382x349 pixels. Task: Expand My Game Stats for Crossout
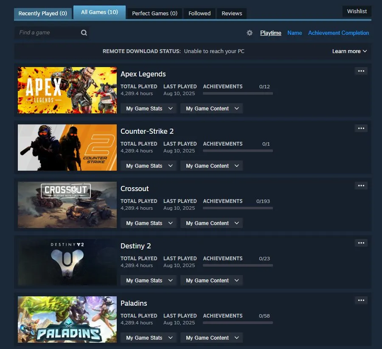[x=149, y=223]
